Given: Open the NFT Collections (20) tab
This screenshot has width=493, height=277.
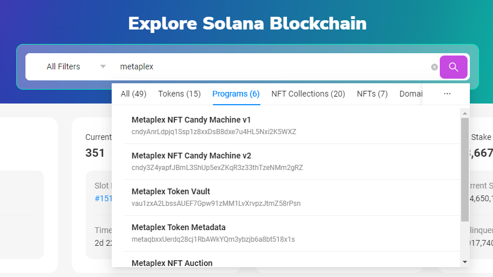Looking at the screenshot, I should click(x=308, y=94).
